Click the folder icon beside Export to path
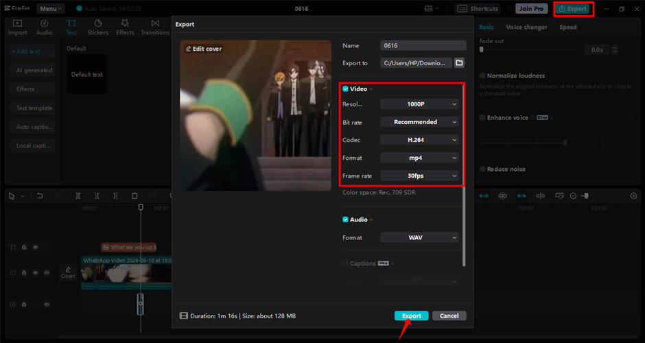 click(459, 63)
